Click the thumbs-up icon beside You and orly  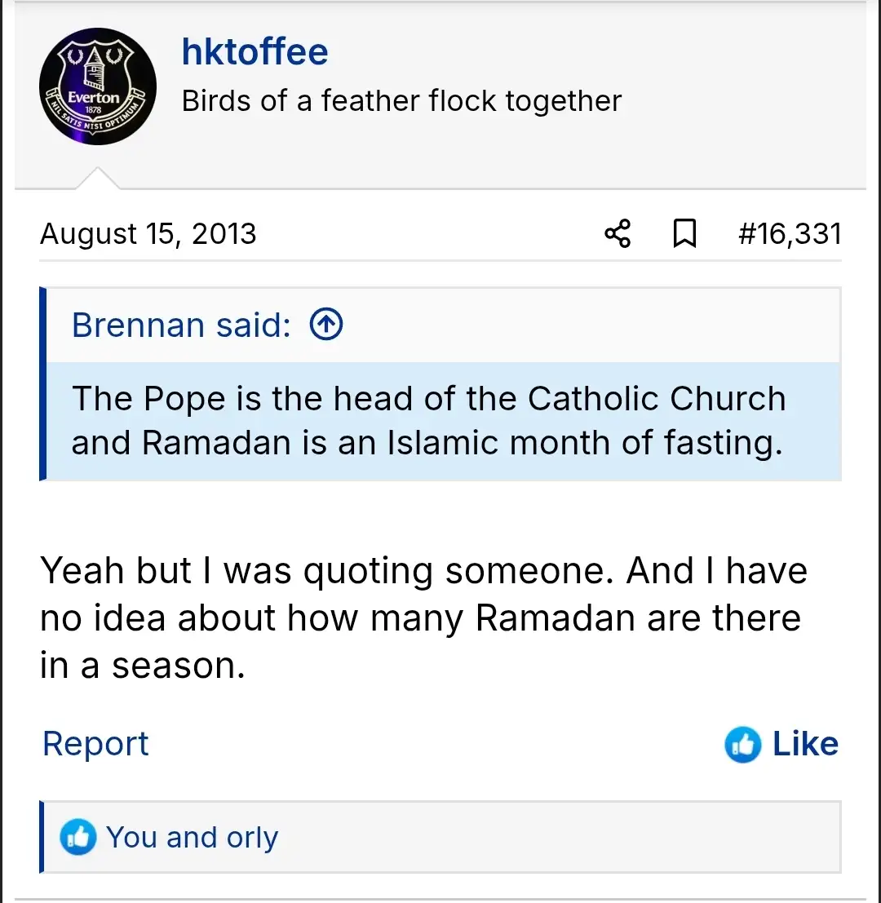pyautogui.click(x=78, y=837)
